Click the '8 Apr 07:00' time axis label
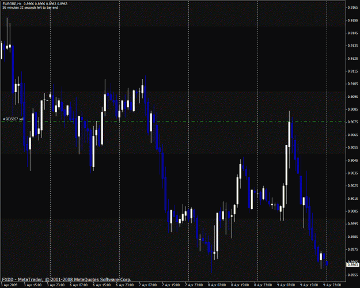This screenshot has height=288, width=360. tap(217, 285)
